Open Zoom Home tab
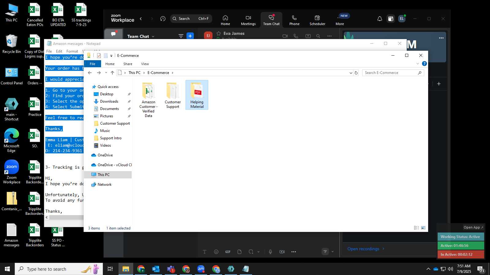This screenshot has width=490, height=275. tap(225, 20)
